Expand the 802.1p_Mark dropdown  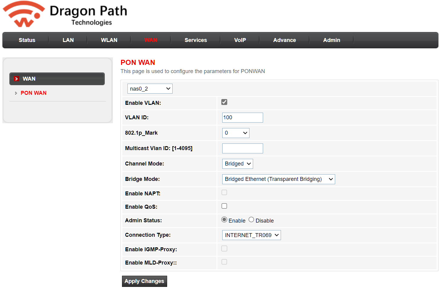(236, 133)
